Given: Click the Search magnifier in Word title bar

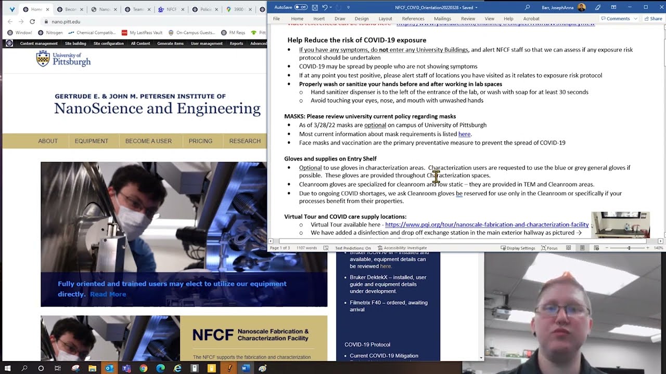Looking at the screenshot, I should 527,7.
